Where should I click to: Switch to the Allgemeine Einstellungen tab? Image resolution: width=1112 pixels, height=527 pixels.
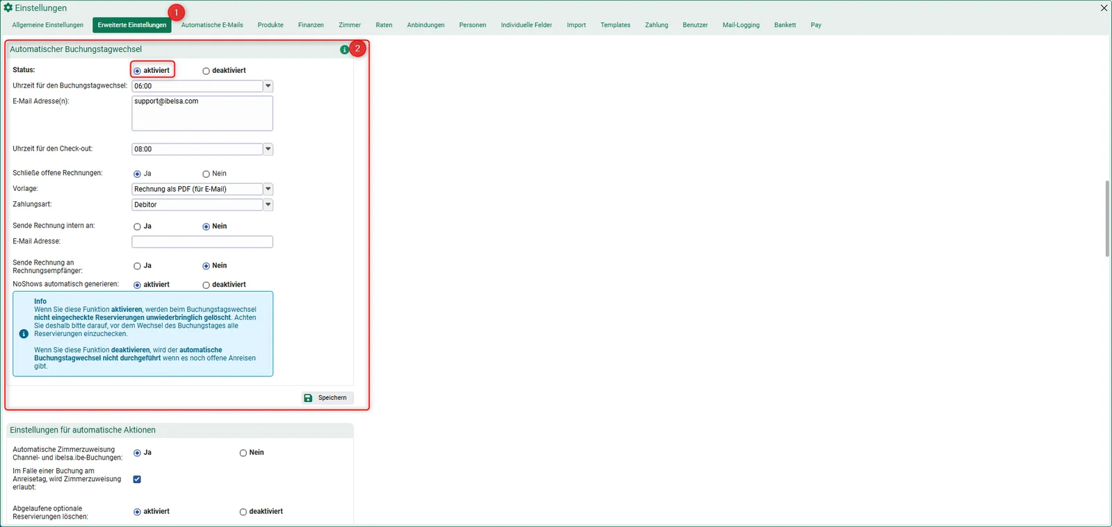pos(48,25)
